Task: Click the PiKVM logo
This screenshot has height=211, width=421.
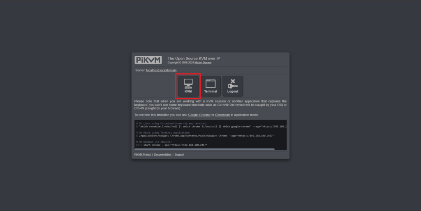Action: click(x=148, y=60)
